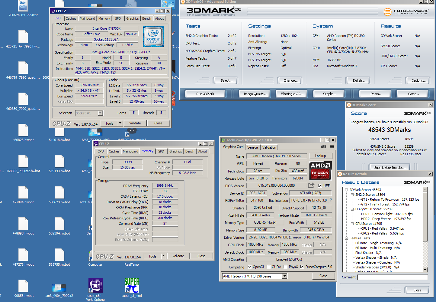Screen dimensions: 436x302
Task: Open the Image Quality settings button
Action: click(x=255, y=94)
